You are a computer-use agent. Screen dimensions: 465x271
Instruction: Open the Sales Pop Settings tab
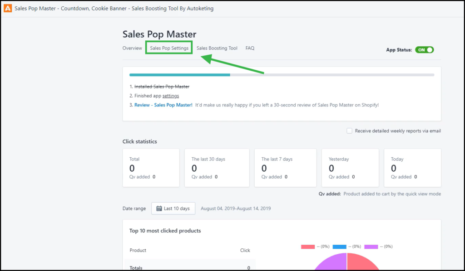[x=169, y=48]
